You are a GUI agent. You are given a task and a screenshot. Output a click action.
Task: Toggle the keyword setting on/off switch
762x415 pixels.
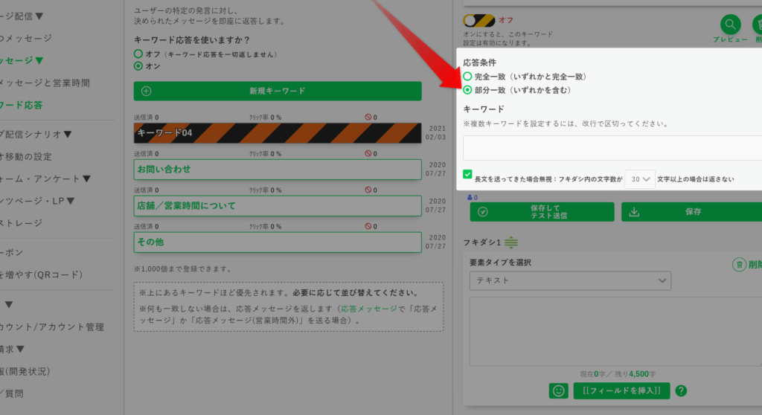click(x=478, y=20)
